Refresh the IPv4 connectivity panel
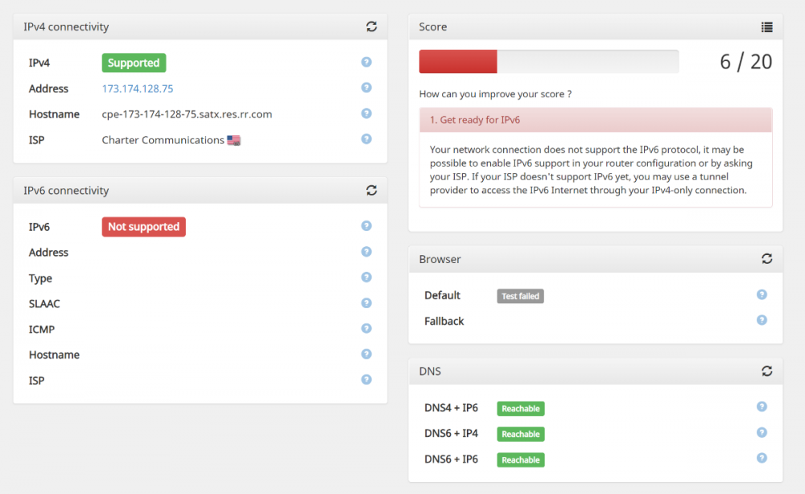 [x=371, y=27]
